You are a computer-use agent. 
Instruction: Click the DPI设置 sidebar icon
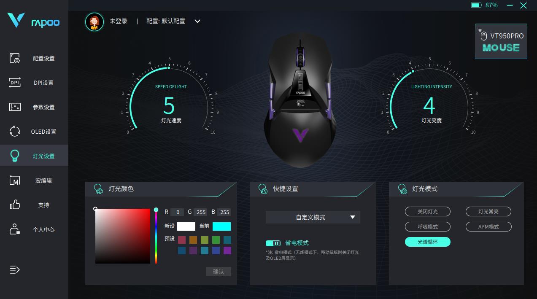[15, 83]
